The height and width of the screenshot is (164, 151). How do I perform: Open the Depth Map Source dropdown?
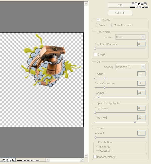(130, 37)
